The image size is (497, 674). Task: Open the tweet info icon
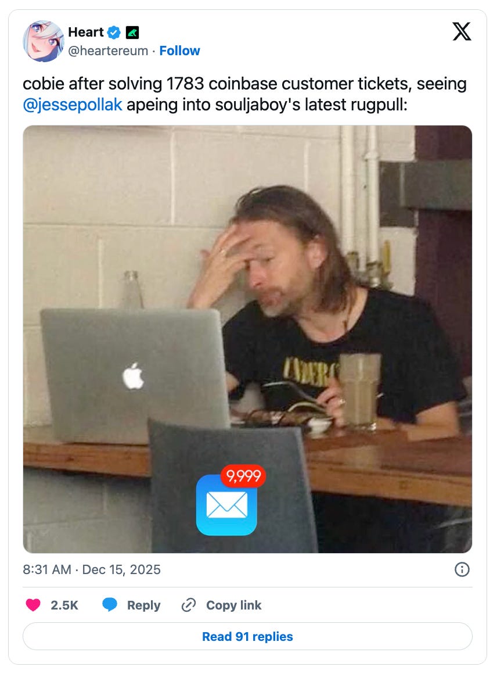coord(462,569)
